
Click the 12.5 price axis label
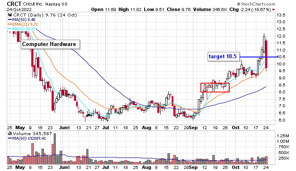tap(281, 29)
